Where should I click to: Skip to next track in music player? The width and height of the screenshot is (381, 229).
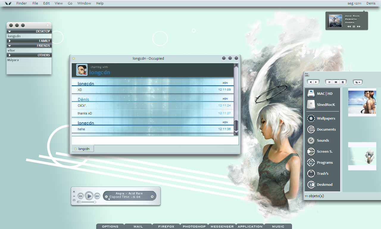coord(97,196)
